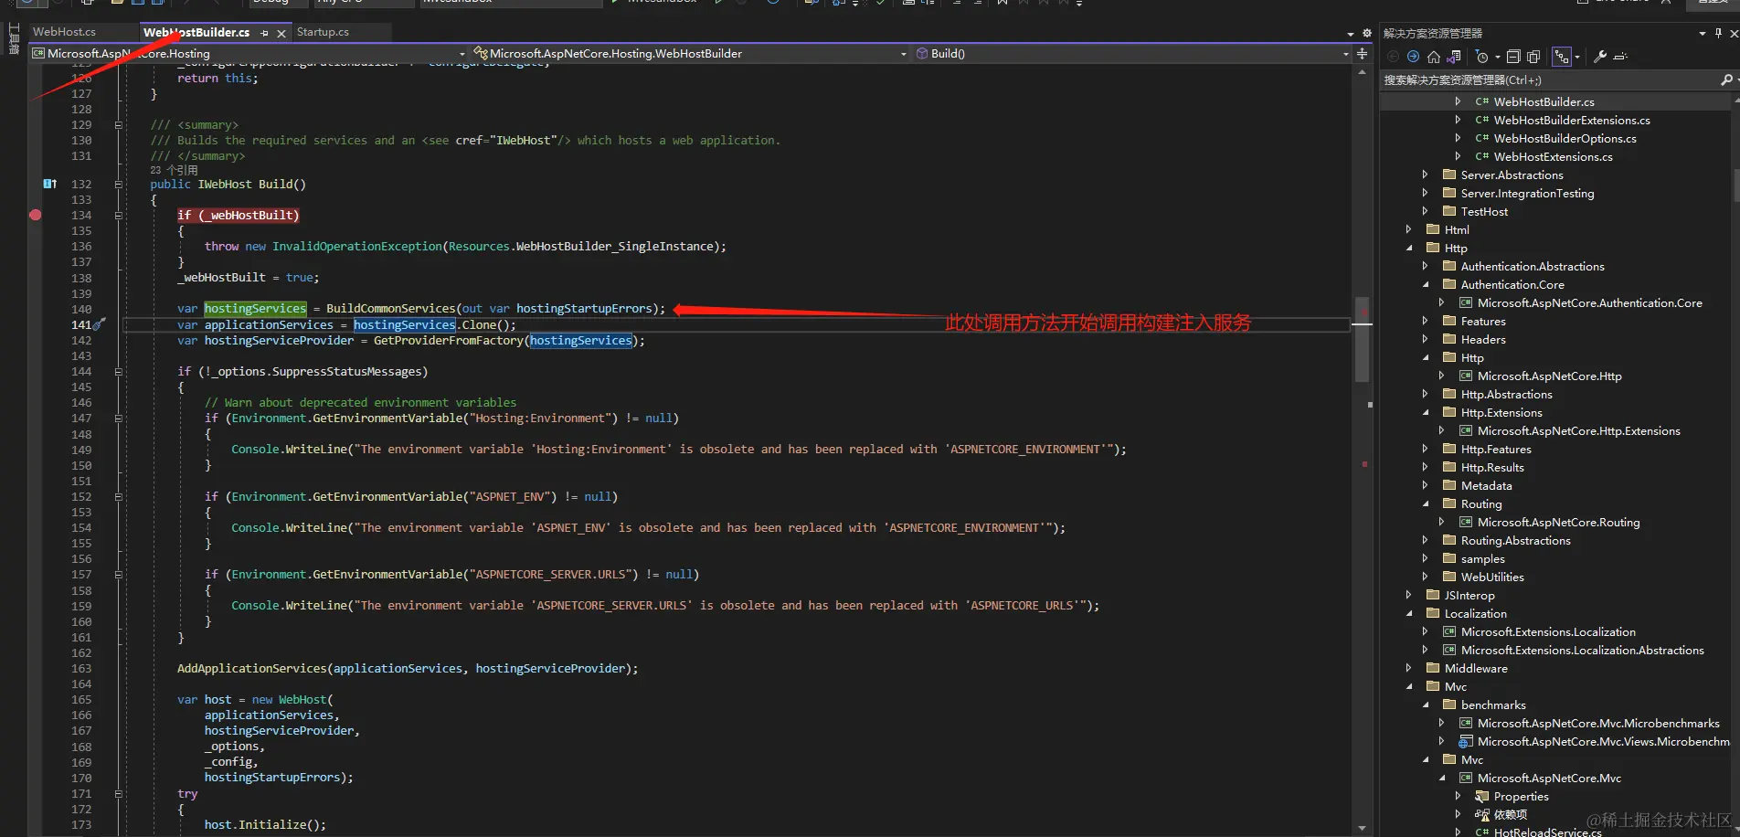Click the screwdriver quick action icon at line 141

click(x=99, y=323)
